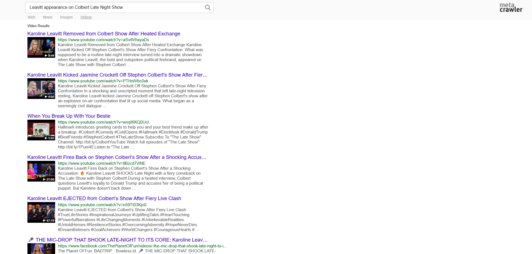Open the MetaCrawler logo home link
The width and height of the screenshot is (532, 254).
click(x=511, y=7)
